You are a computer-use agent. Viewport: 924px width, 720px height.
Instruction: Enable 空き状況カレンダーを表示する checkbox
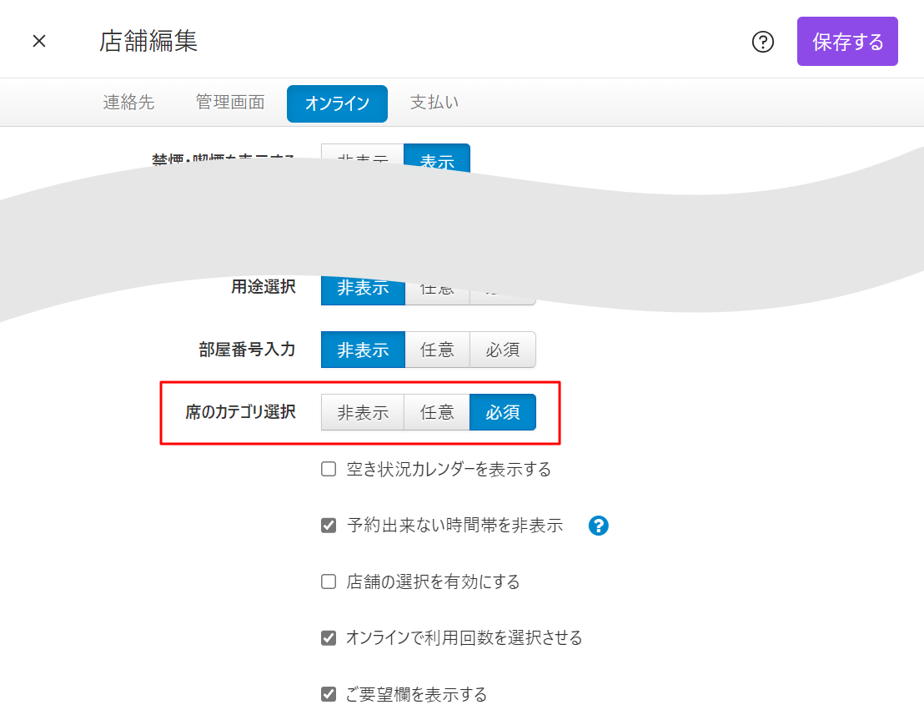pyautogui.click(x=329, y=470)
